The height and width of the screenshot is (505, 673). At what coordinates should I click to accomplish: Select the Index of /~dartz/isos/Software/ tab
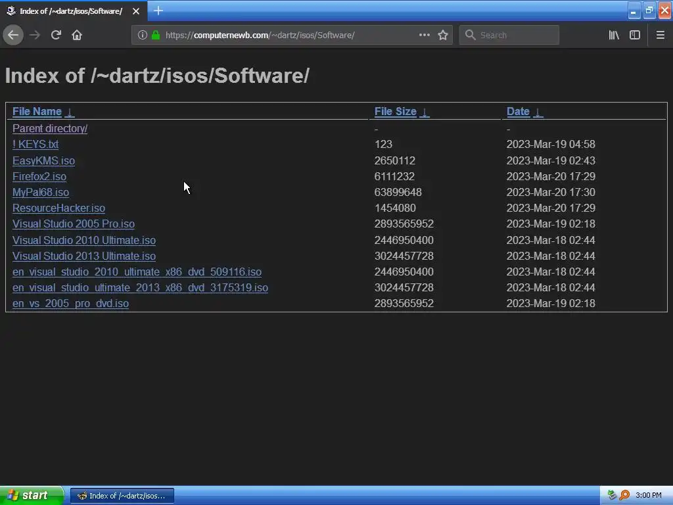tap(74, 11)
